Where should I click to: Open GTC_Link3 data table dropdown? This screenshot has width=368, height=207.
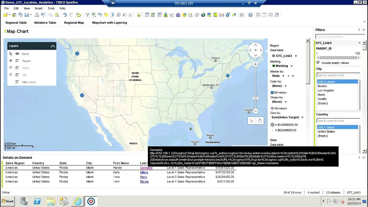pyautogui.click(x=296, y=56)
